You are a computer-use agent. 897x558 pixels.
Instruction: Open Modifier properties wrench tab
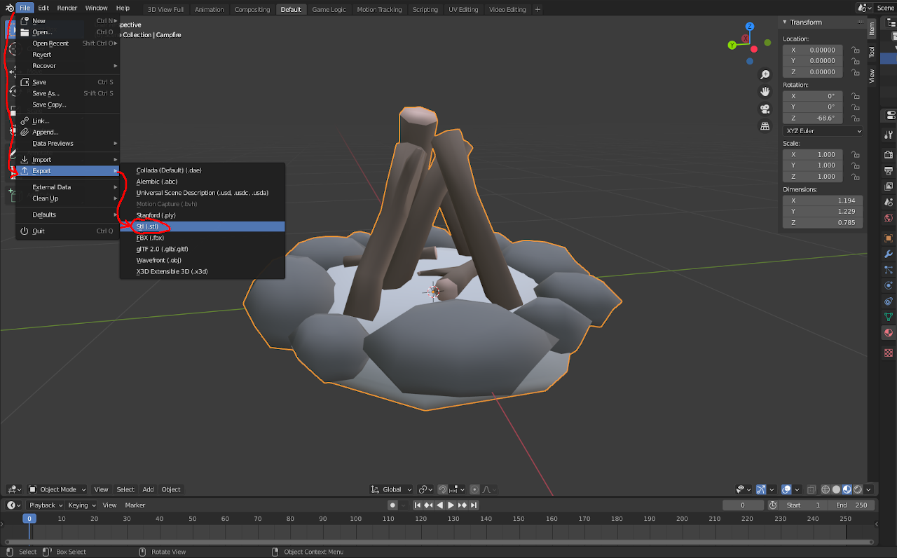pyautogui.click(x=889, y=254)
